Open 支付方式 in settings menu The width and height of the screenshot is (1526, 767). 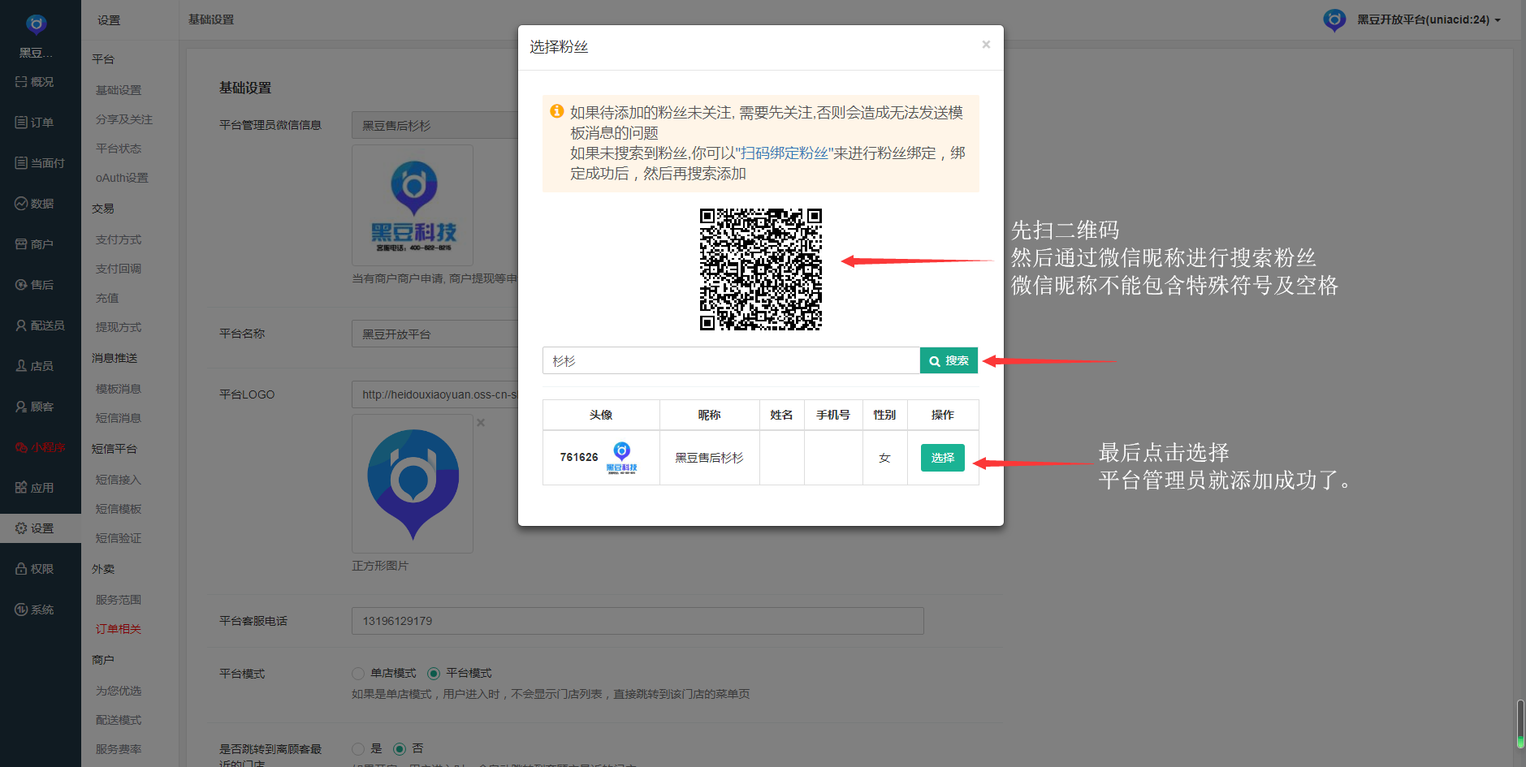[119, 239]
